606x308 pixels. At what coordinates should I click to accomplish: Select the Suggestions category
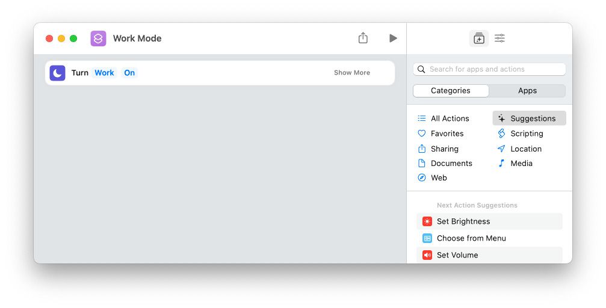pos(532,119)
